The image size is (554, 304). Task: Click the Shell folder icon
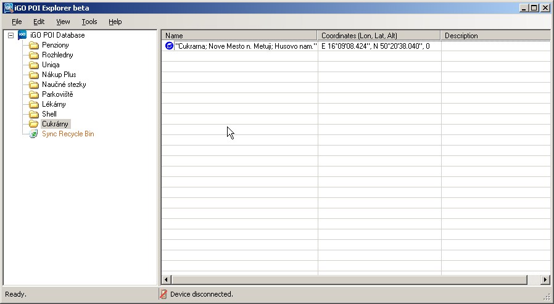point(34,114)
